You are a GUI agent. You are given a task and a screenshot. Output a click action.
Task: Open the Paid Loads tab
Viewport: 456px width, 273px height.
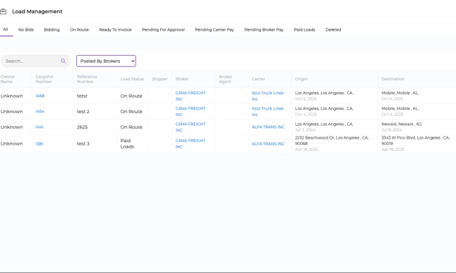click(x=304, y=30)
